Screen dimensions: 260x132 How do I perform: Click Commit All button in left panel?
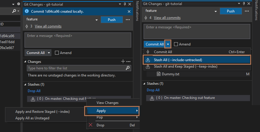36,53
